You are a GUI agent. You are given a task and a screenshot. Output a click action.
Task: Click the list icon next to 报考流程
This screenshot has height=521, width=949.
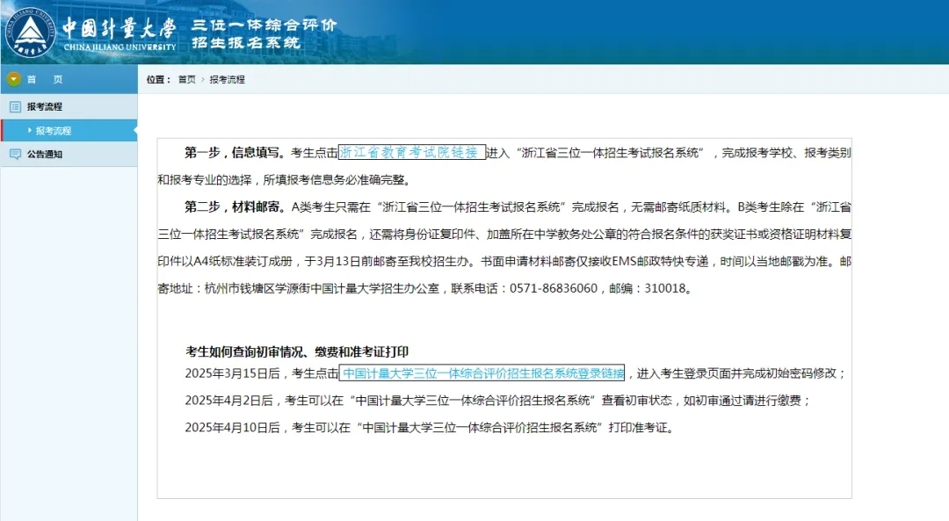15,106
